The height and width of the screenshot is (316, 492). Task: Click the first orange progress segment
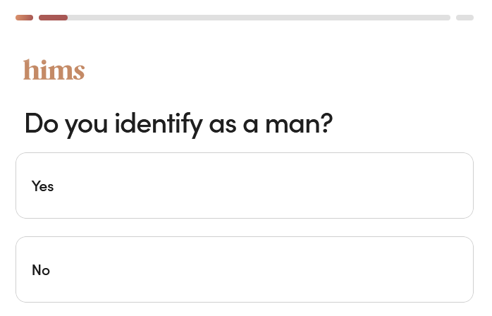[24, 18]
